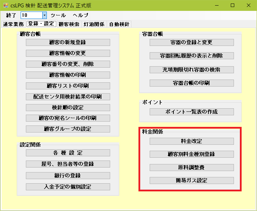
Task: Select the 登録・設定 tab
Action: [41, 24]
